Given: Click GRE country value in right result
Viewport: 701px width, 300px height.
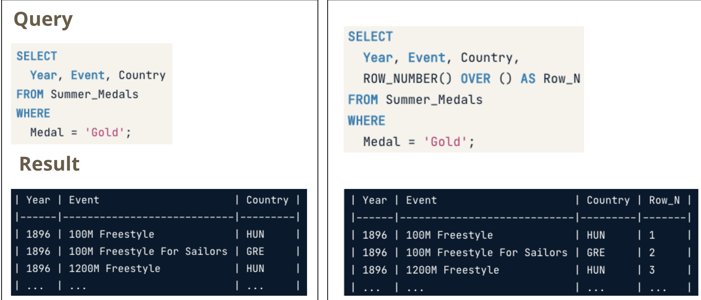Looking at the screenshot, I should [596, 252].
